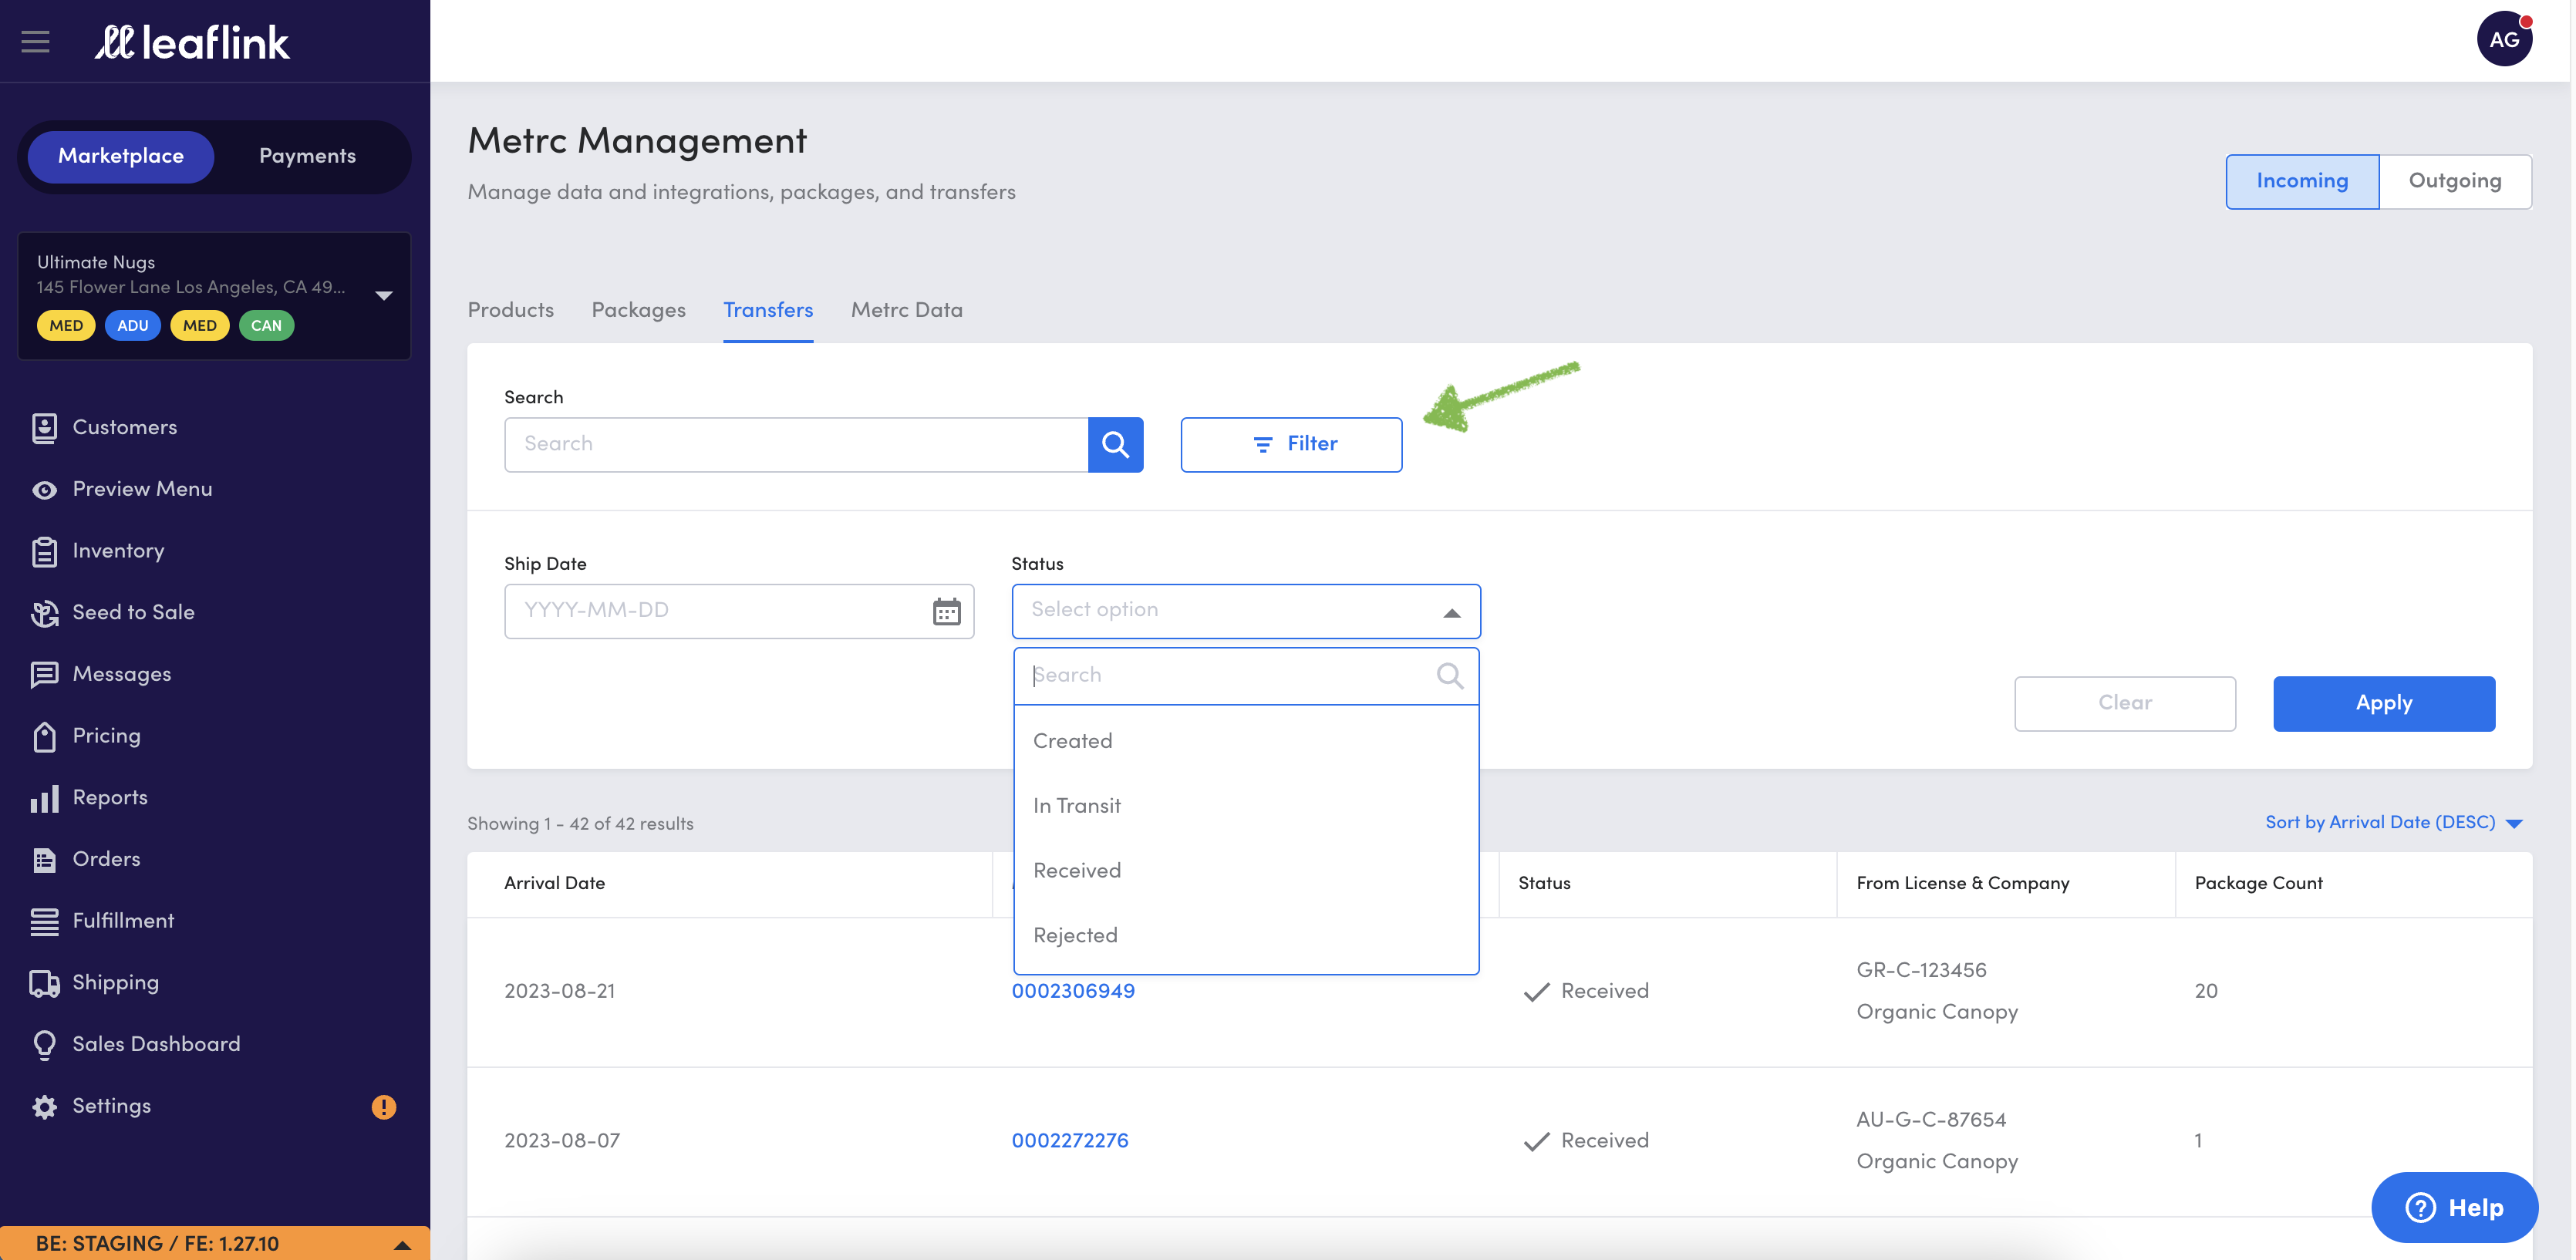Image resolution: width=2576 pixels, height=1260 pixels.
Task: Switch to Marketplace mode
Action: (121, 156)
